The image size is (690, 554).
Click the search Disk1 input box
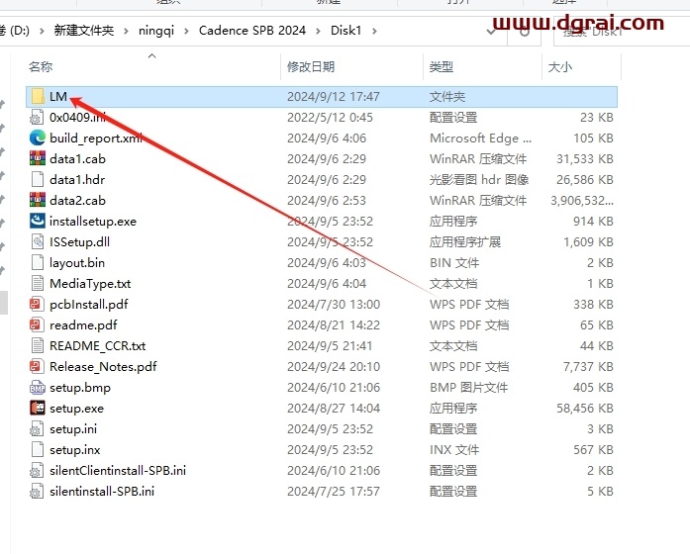(x=622, y=32)
